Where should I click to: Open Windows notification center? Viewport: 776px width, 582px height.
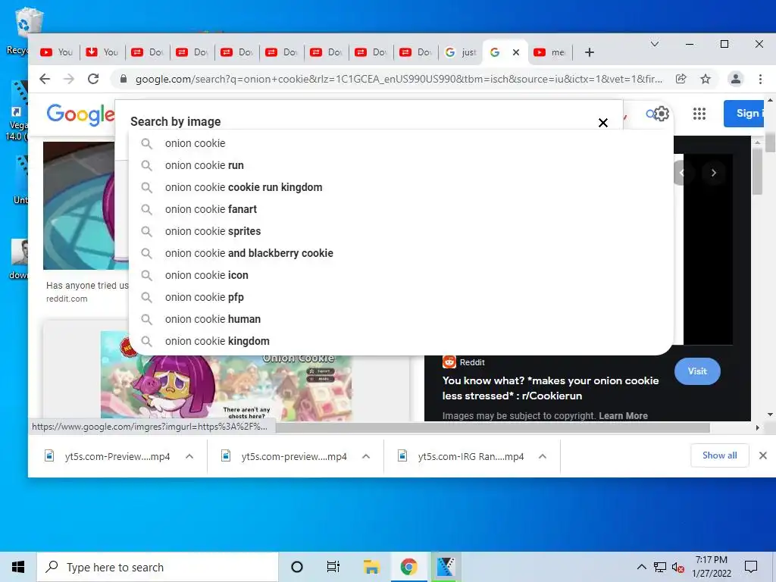(751, 567)
